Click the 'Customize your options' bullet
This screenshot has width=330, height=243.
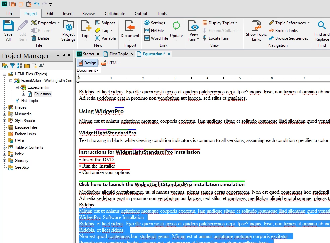pos(106,173)
